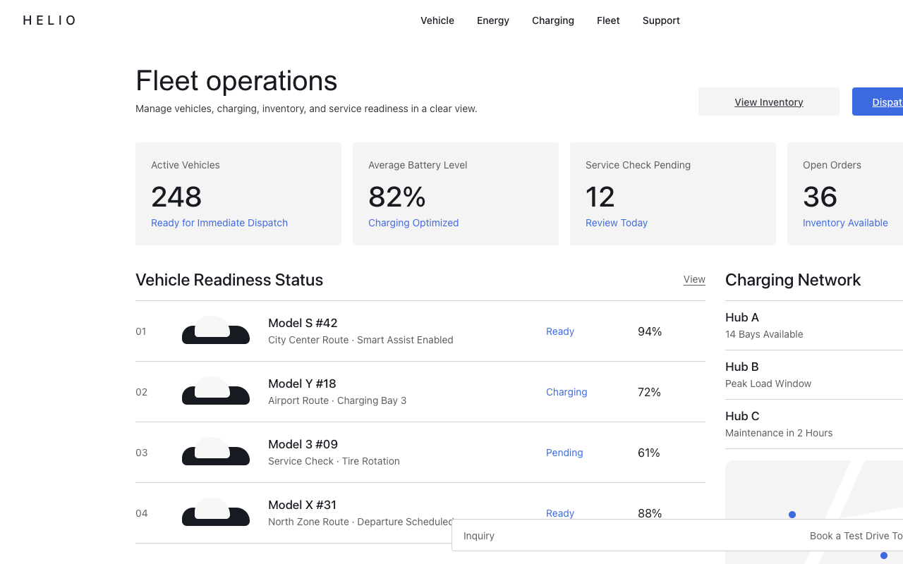903x564 pixels.
Task: Click row number 04
Action: tap(141, 513)
